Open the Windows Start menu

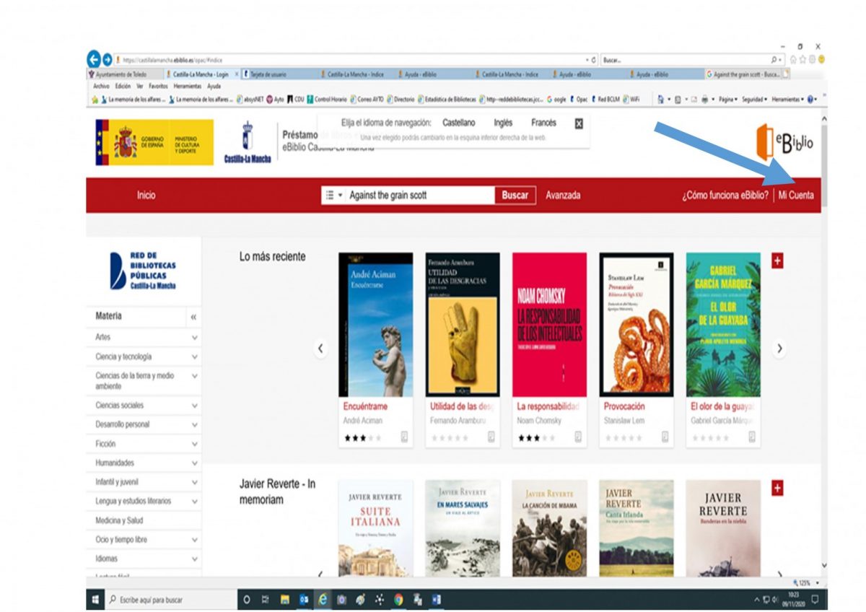pos(95,599)
